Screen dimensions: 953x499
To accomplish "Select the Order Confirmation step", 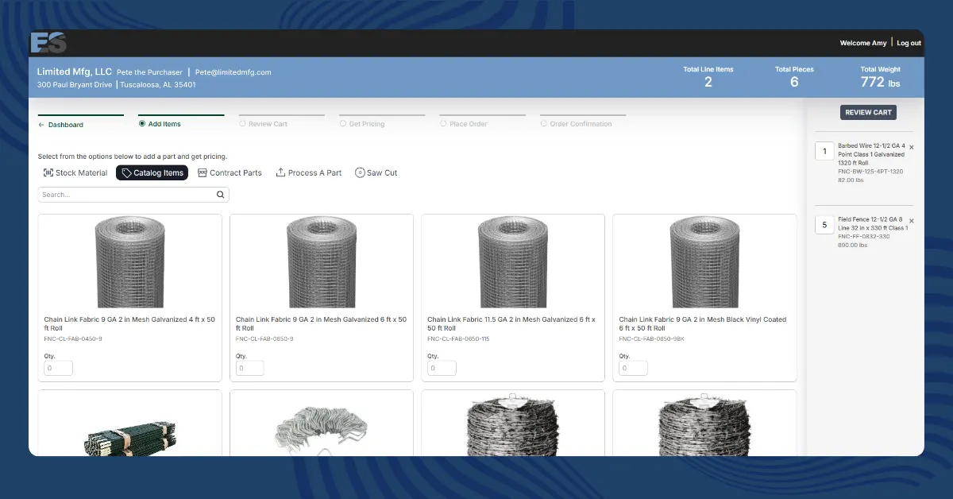I will point(576,124).
